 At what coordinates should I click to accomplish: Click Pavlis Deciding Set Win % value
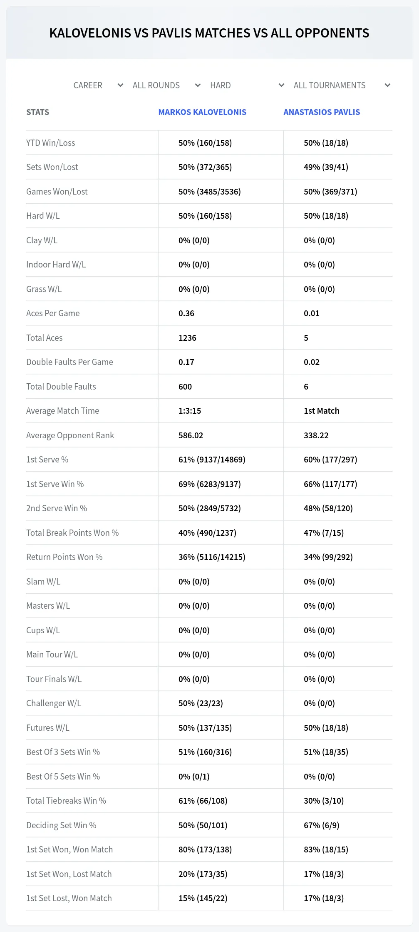click(x=322, y=825)
